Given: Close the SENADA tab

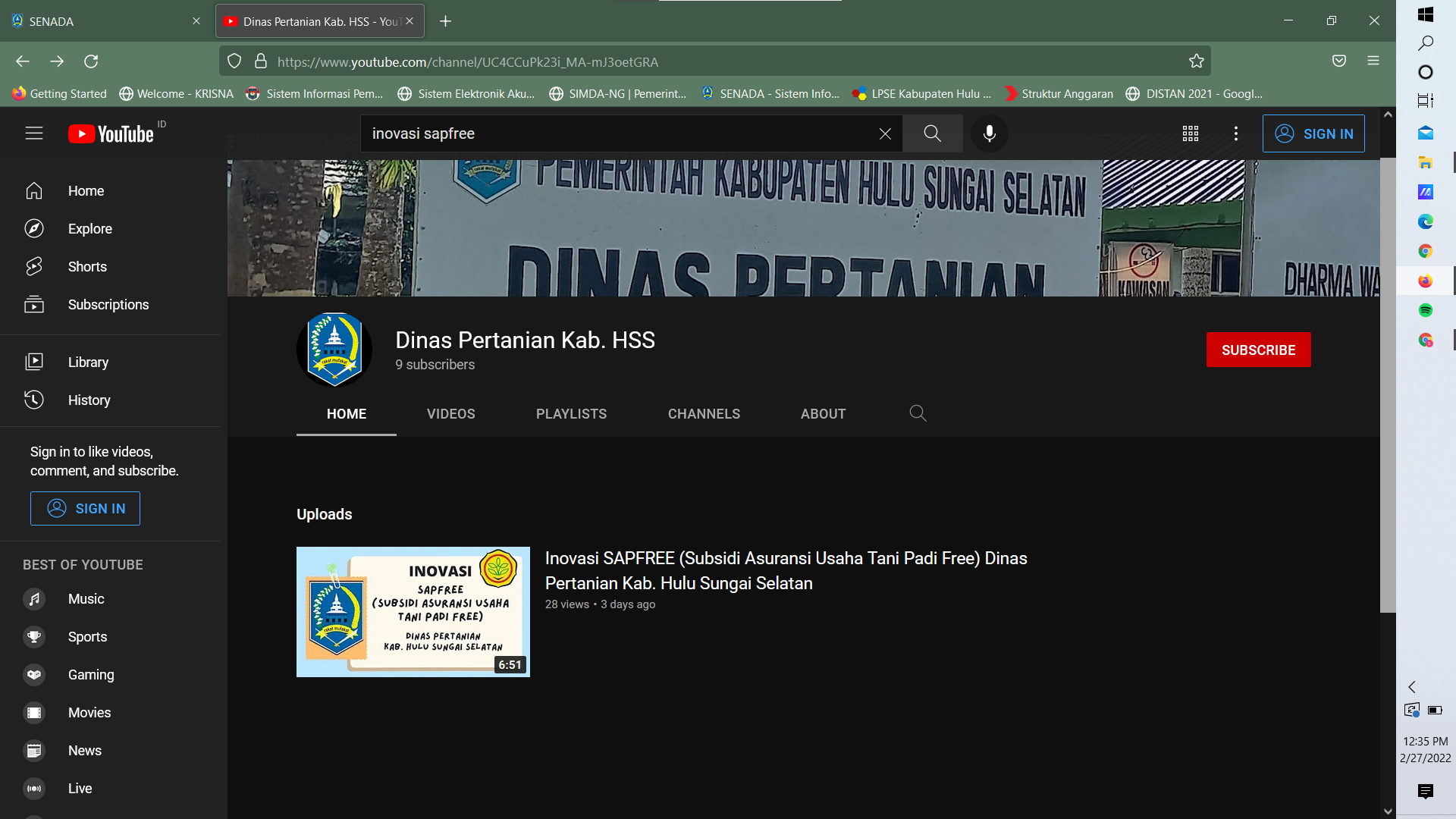Looking at the screenshot, I should [196, 21].
